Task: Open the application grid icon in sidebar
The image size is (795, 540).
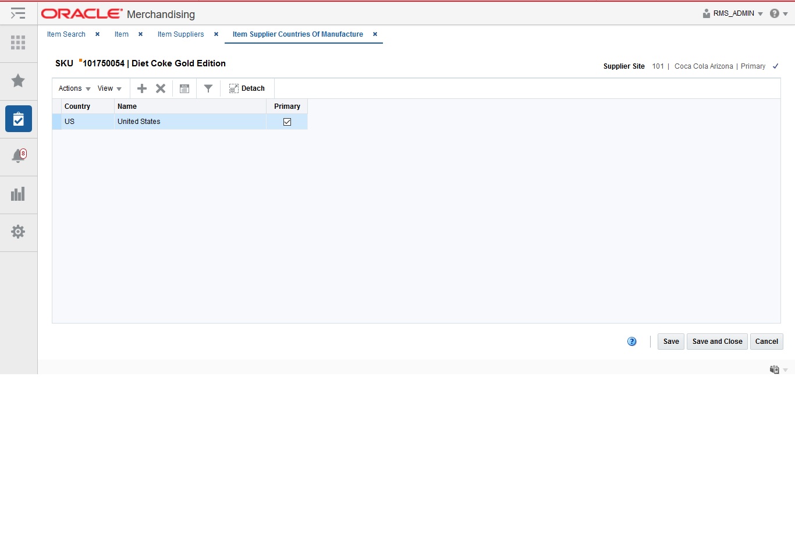Action: point(18,42)
